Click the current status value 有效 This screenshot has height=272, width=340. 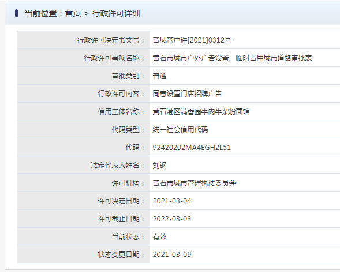pyautogui.click(x=159, y=237)
